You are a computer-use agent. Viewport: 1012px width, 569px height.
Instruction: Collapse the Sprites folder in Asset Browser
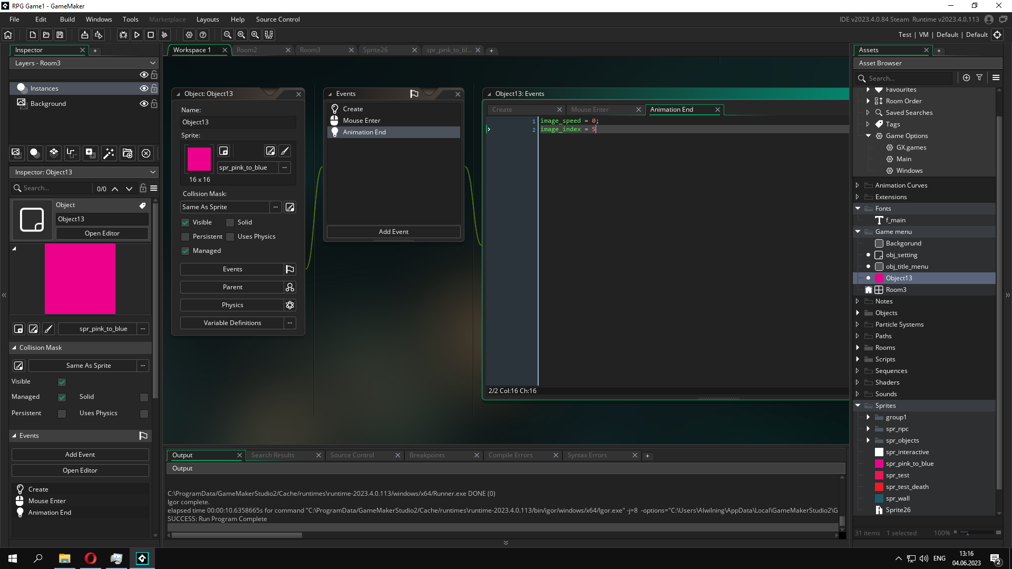click(858, 406)
